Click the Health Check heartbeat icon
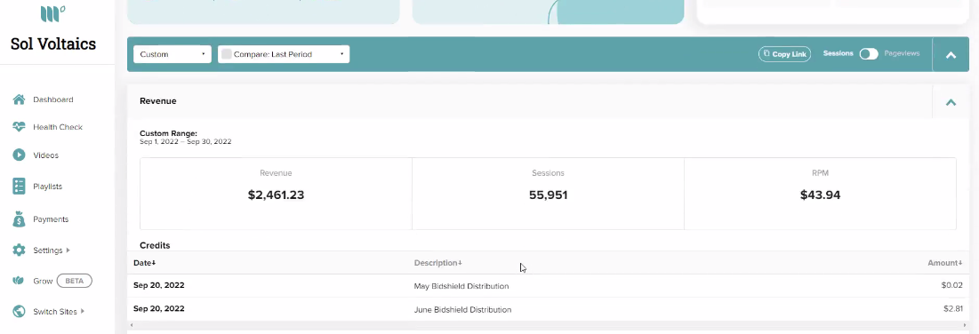The image size is (979, 334). tap(19, 127)
